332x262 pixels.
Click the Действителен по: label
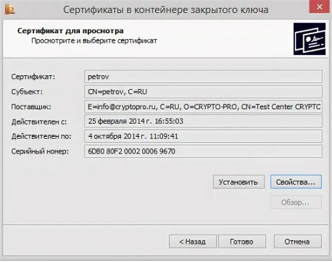click(x=41, y=136)
